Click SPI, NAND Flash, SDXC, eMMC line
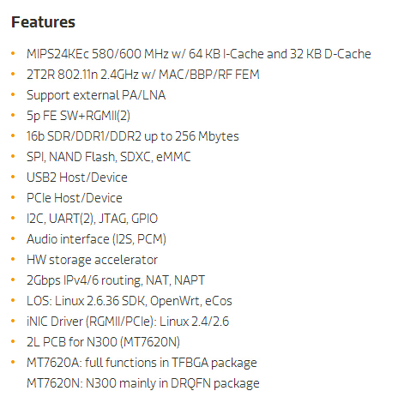Screen dimensions: 404x409 (109, 157)
